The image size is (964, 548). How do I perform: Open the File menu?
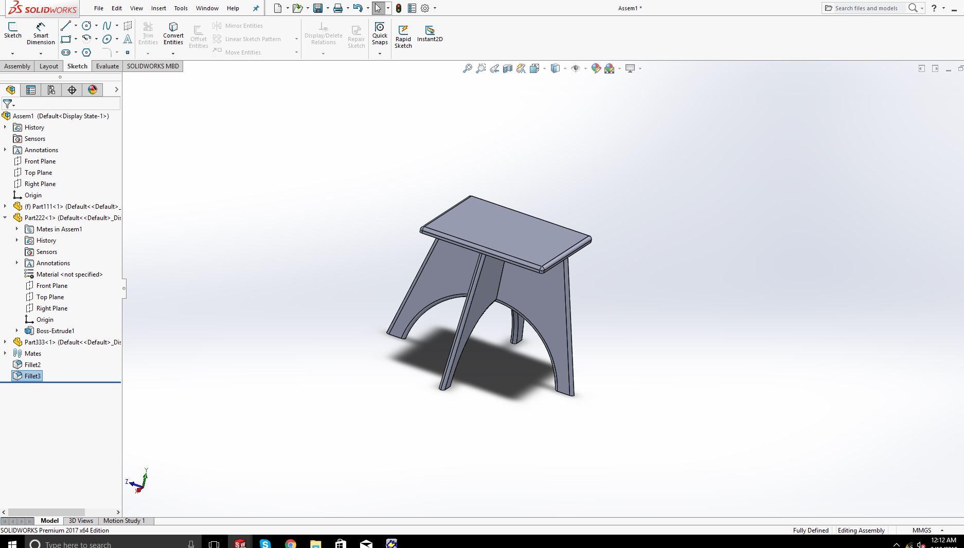(99, 8)
